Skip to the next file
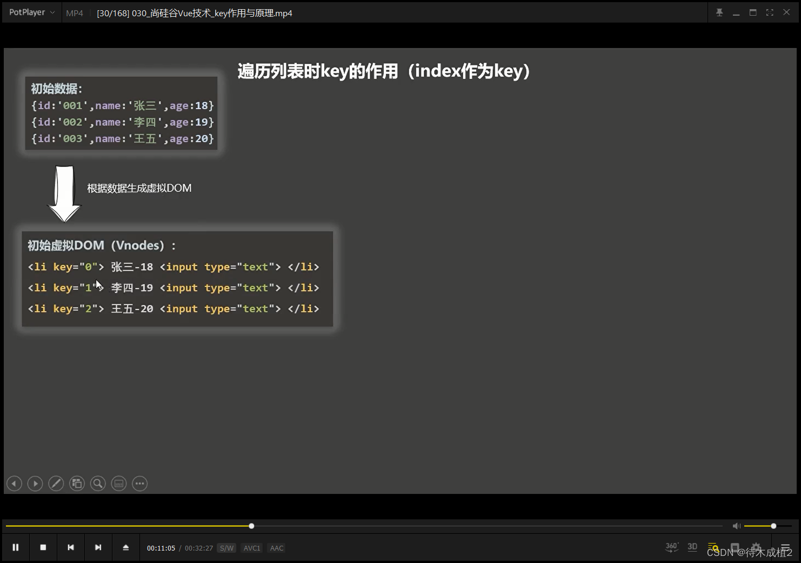The image size is (801, 563). pyautogui.click(x=98, y=547)
